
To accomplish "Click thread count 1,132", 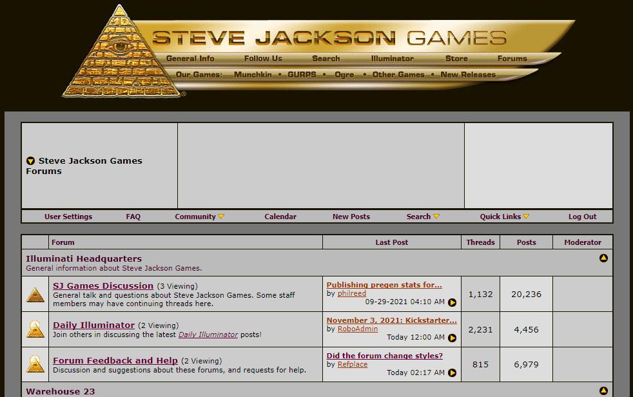I will click(480, 295).
